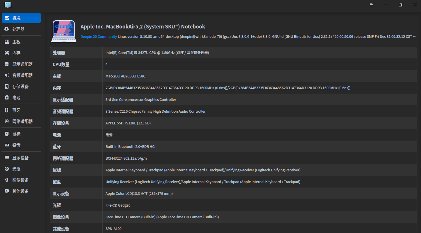The height and width of the screenshot is (233, 421).
Task: Select 图像设备 sidebar label
Action: [21, 180]
